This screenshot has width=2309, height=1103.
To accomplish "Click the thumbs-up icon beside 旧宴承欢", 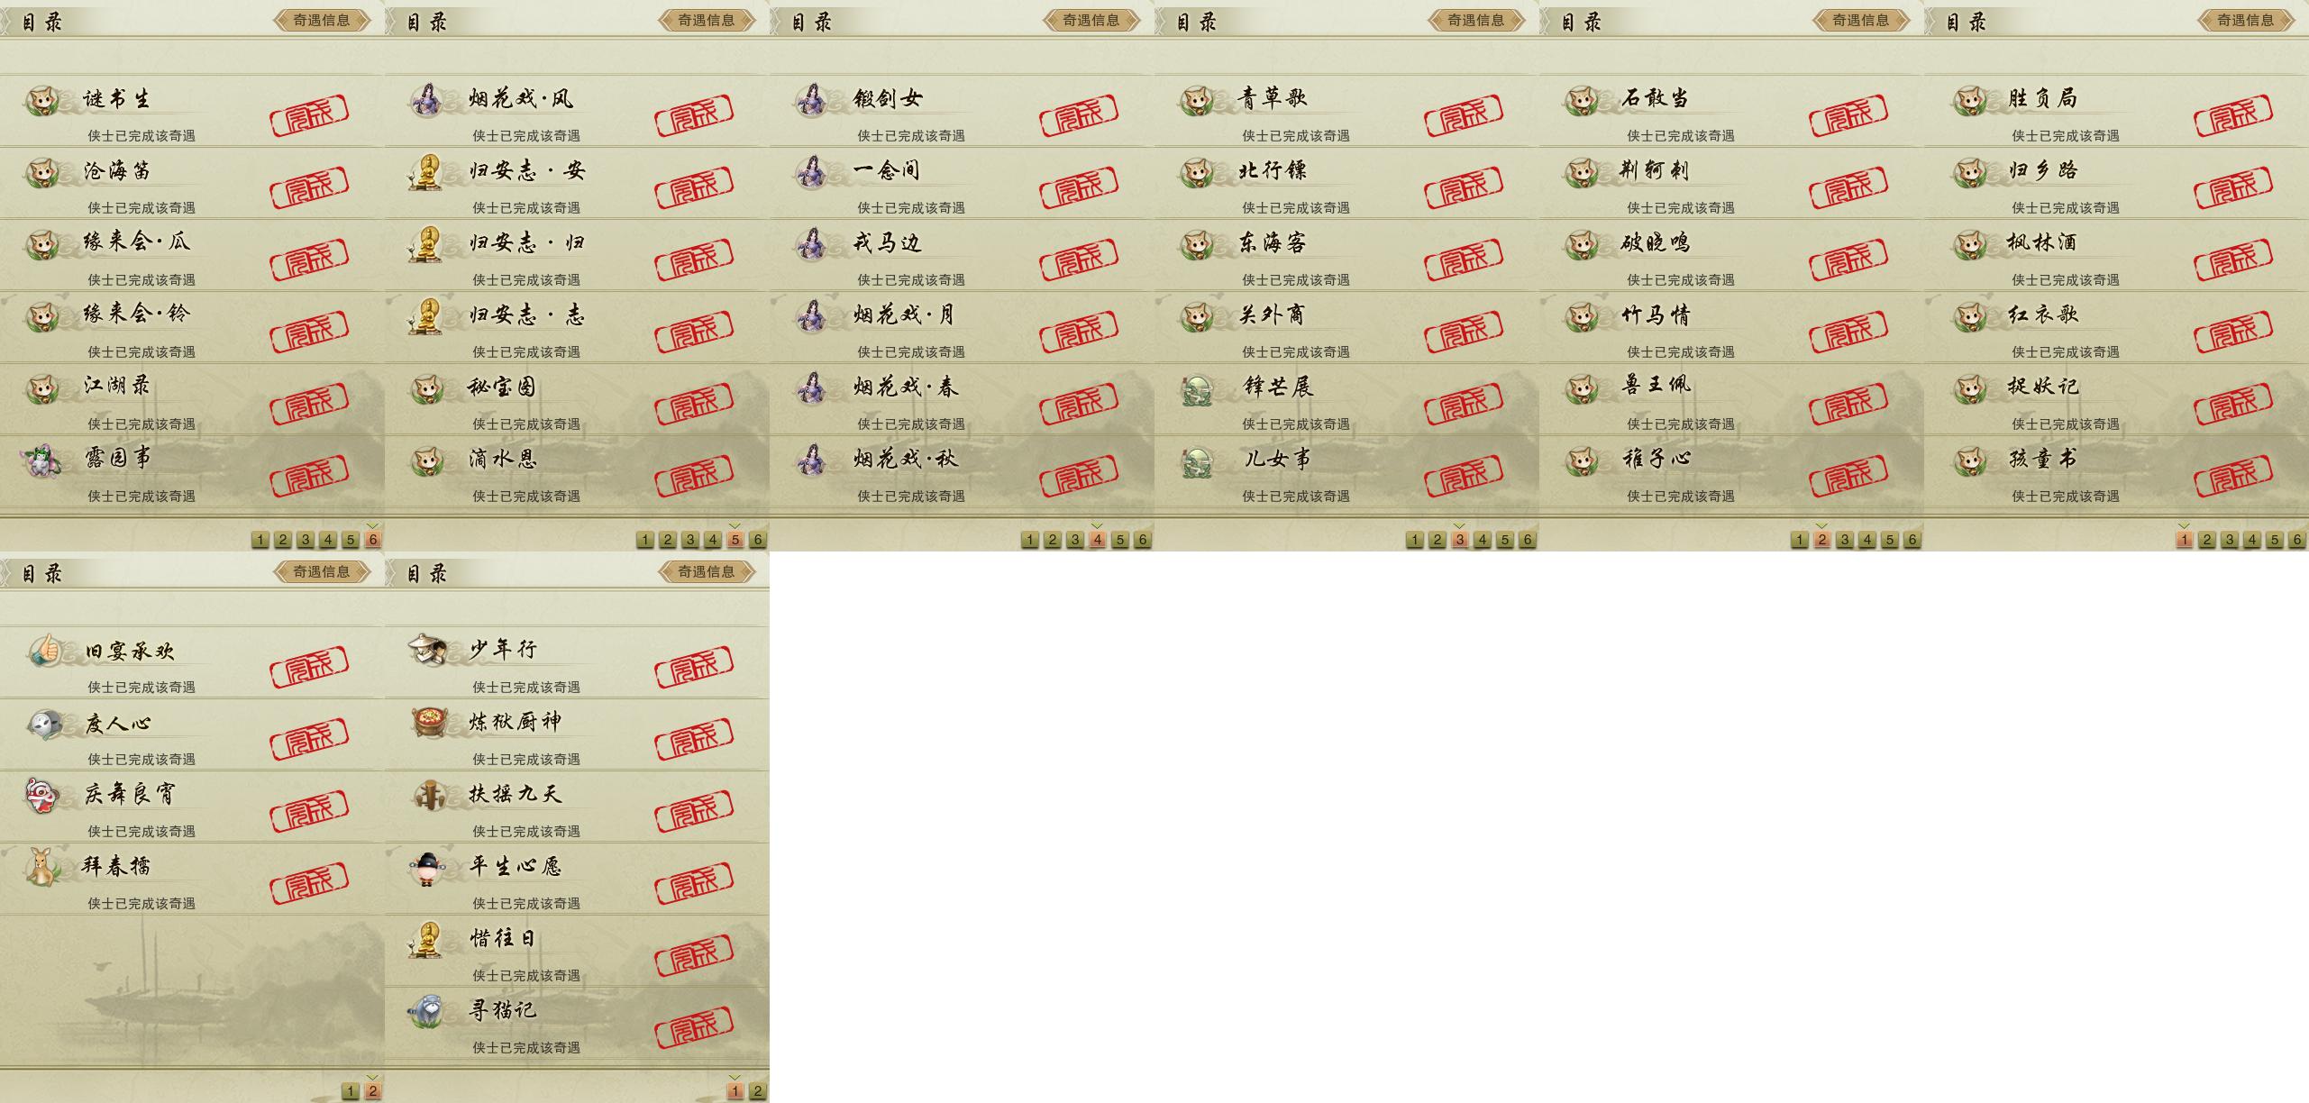I will click(x=42, y=650).
